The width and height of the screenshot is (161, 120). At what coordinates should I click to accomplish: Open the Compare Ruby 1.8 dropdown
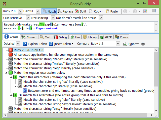(x=118, y=44)
